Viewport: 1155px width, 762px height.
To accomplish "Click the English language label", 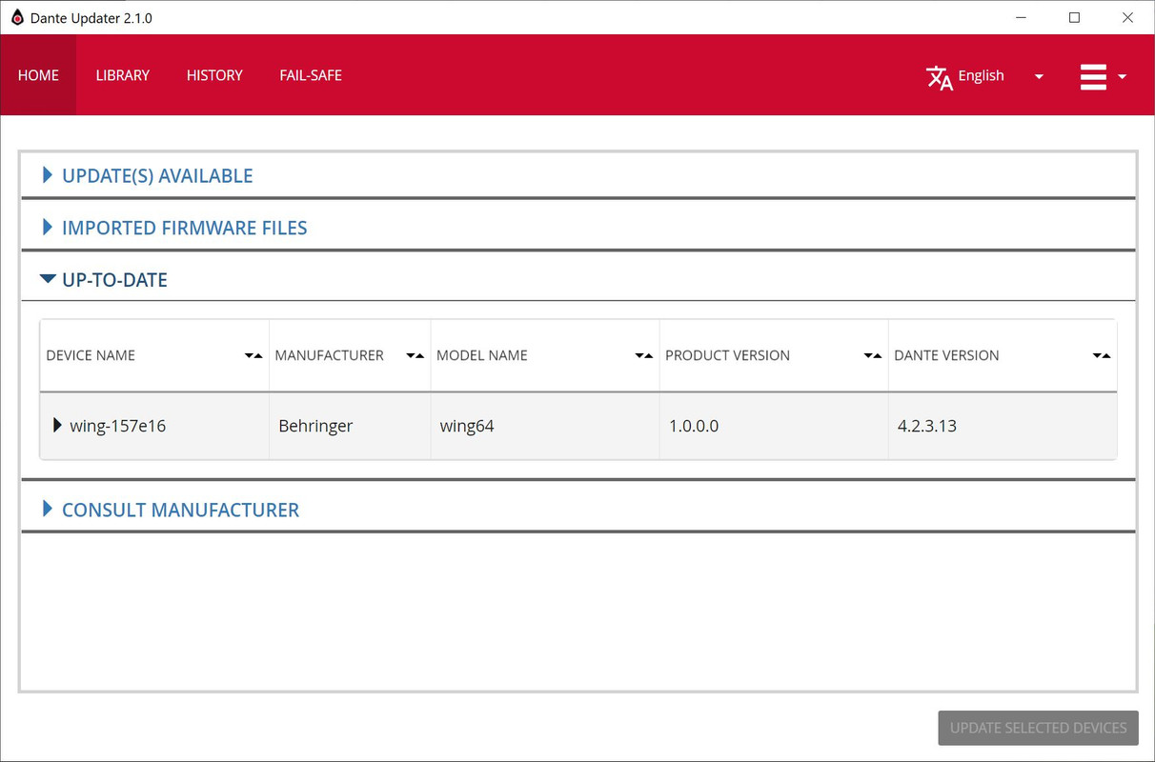I will [x=981, y=75].
